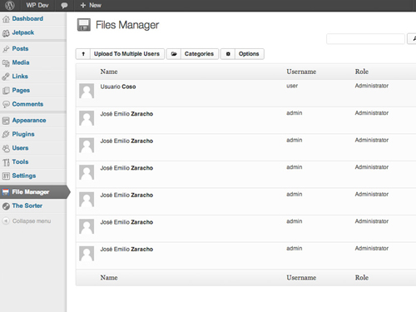Open Appearance menu item
This screenshot has width=416, height=312.
[29, 121]
